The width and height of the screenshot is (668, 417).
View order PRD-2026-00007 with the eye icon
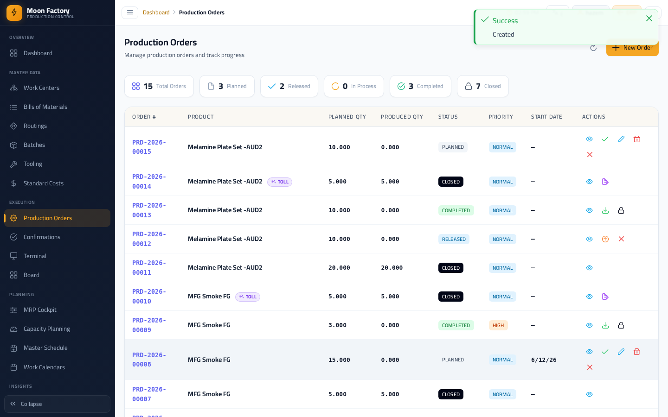click(589, 394)
